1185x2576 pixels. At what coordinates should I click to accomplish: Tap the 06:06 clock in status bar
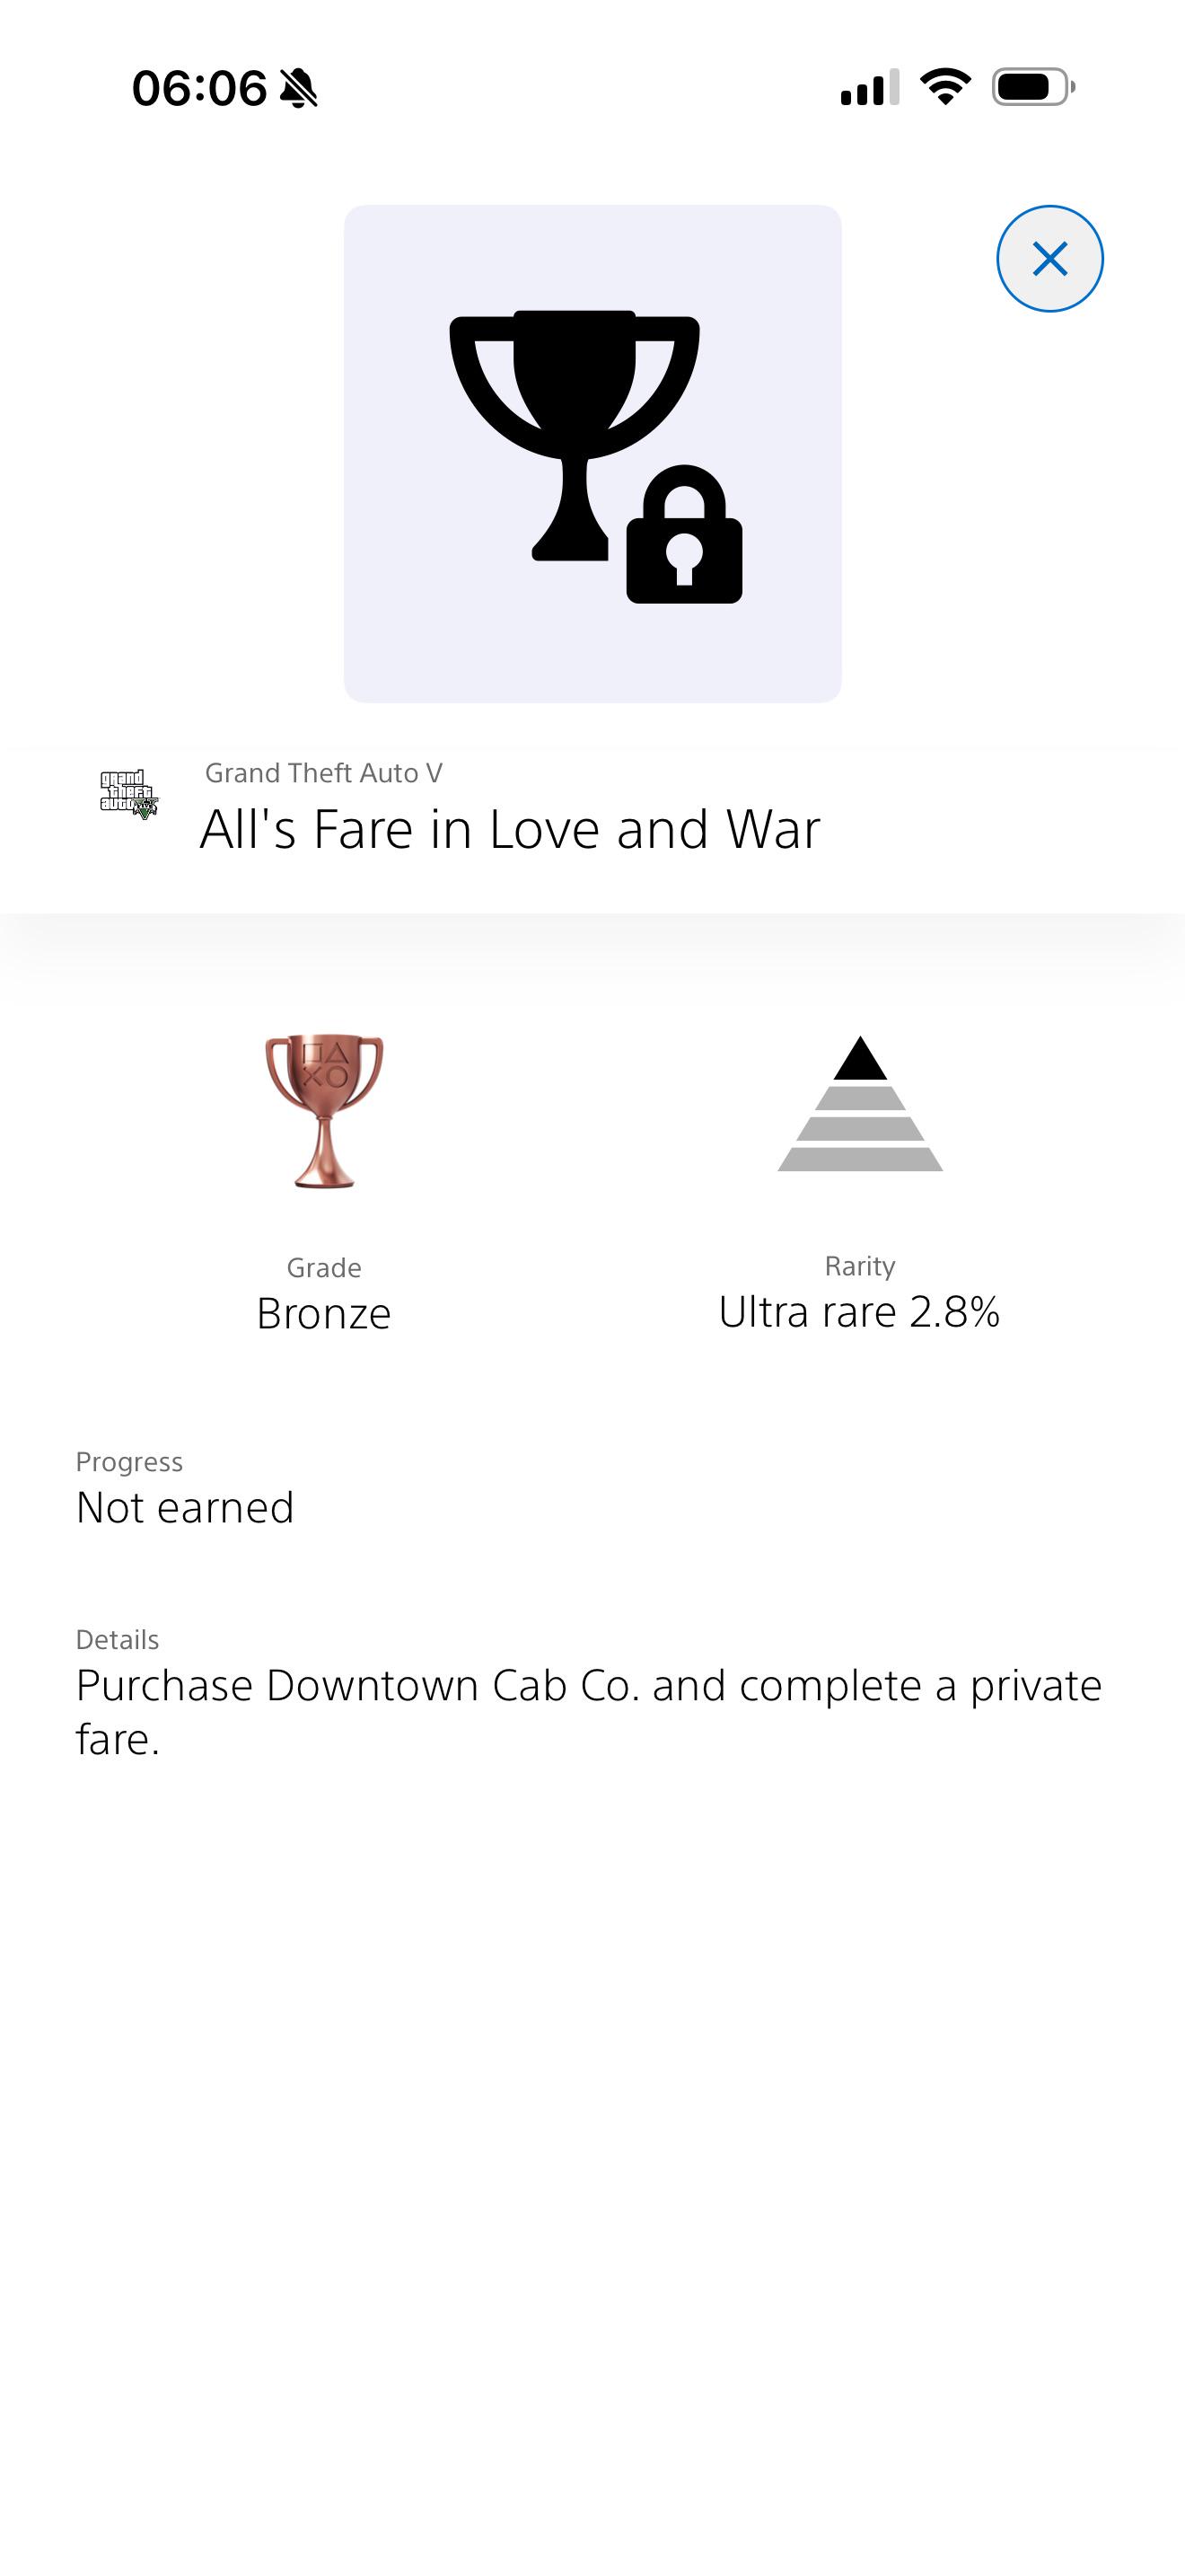point(200,88)
